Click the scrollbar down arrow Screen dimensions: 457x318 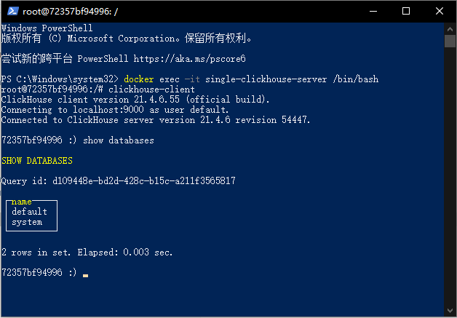450,311
